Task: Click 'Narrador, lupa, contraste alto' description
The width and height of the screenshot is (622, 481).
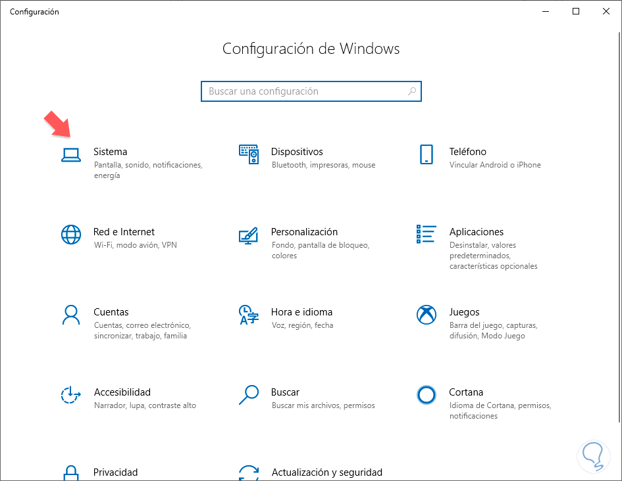Action: point(145,405)
